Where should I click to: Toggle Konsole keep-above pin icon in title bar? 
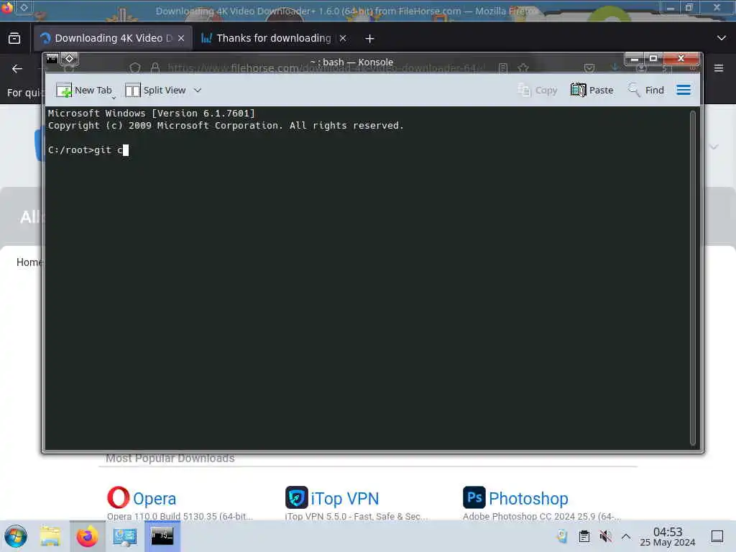point(70,59)
